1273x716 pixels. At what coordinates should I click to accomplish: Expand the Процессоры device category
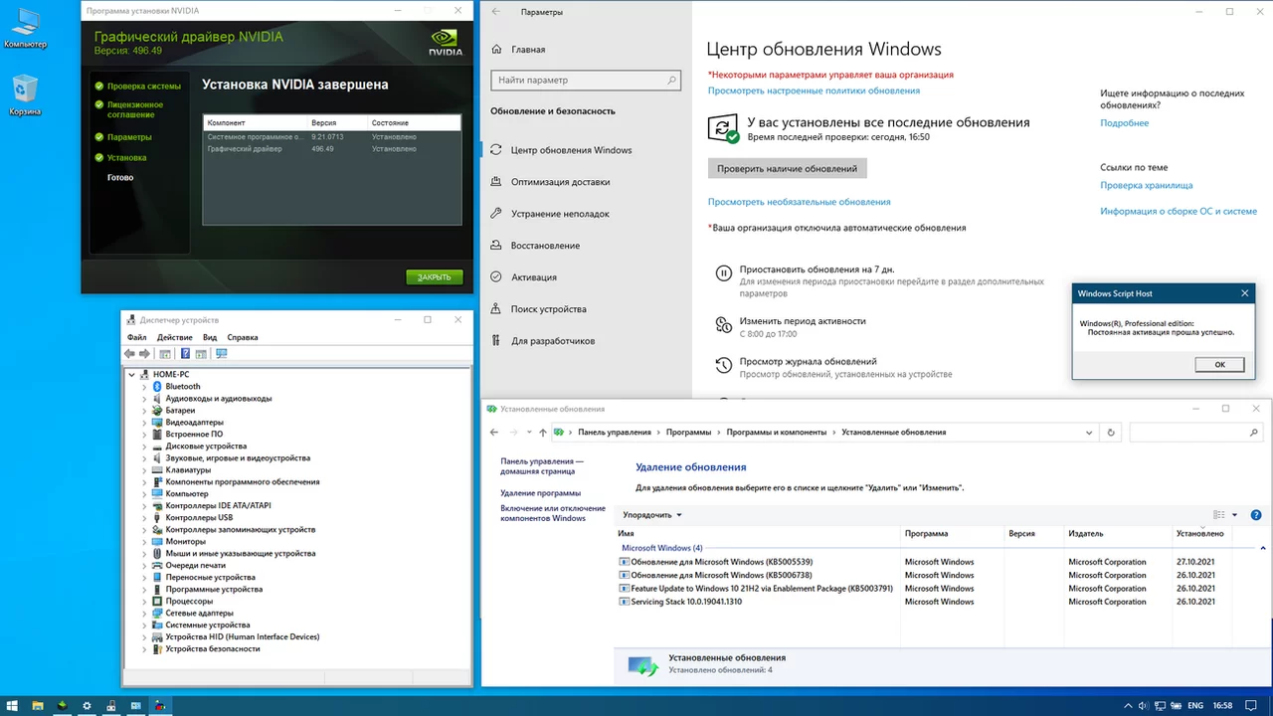144,601
